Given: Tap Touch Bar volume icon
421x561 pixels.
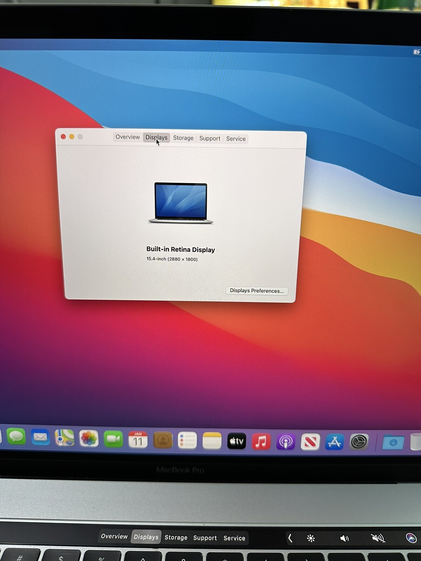Looking at the screenshot, I should click(x=345, y=538).
